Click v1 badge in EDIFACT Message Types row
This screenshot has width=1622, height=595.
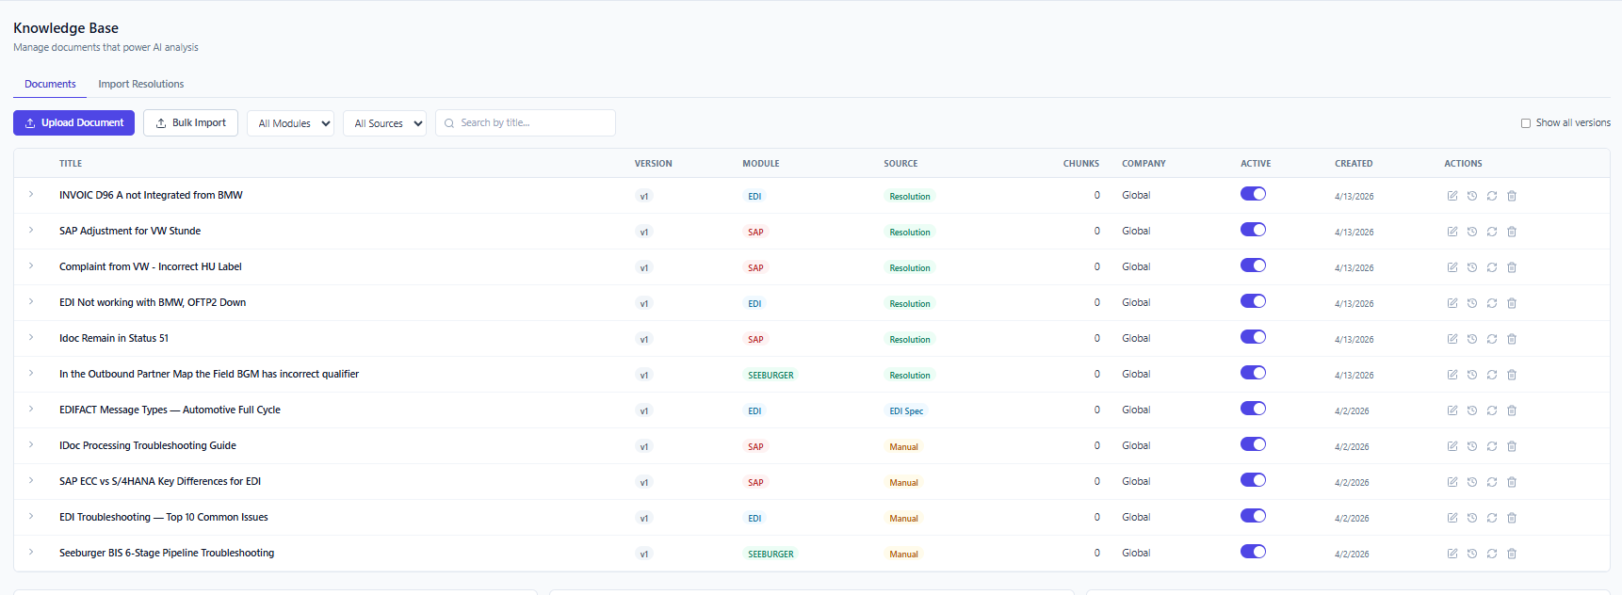[x=644, y=410]
